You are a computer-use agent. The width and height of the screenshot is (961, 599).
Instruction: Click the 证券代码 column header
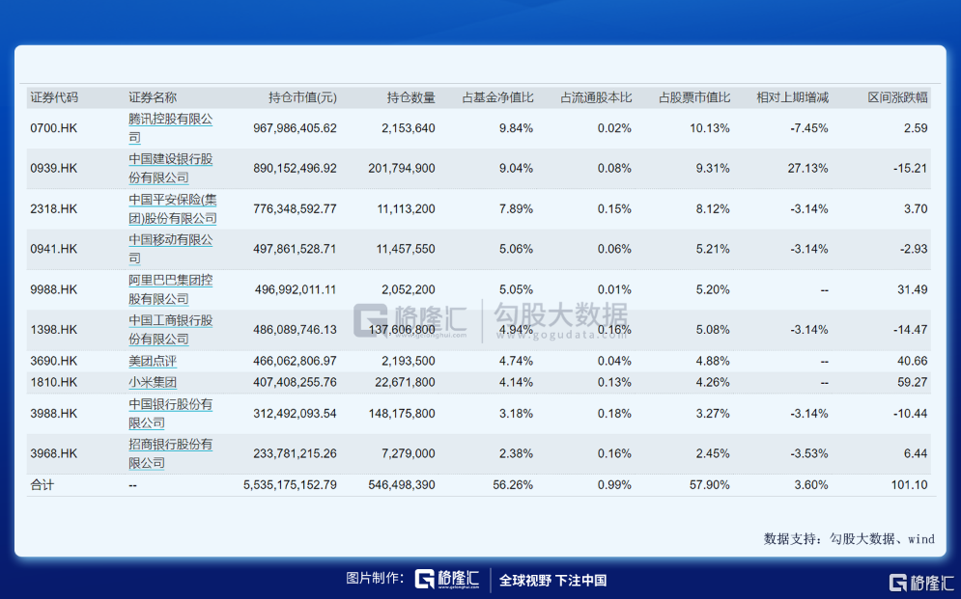tap(54, 97)
